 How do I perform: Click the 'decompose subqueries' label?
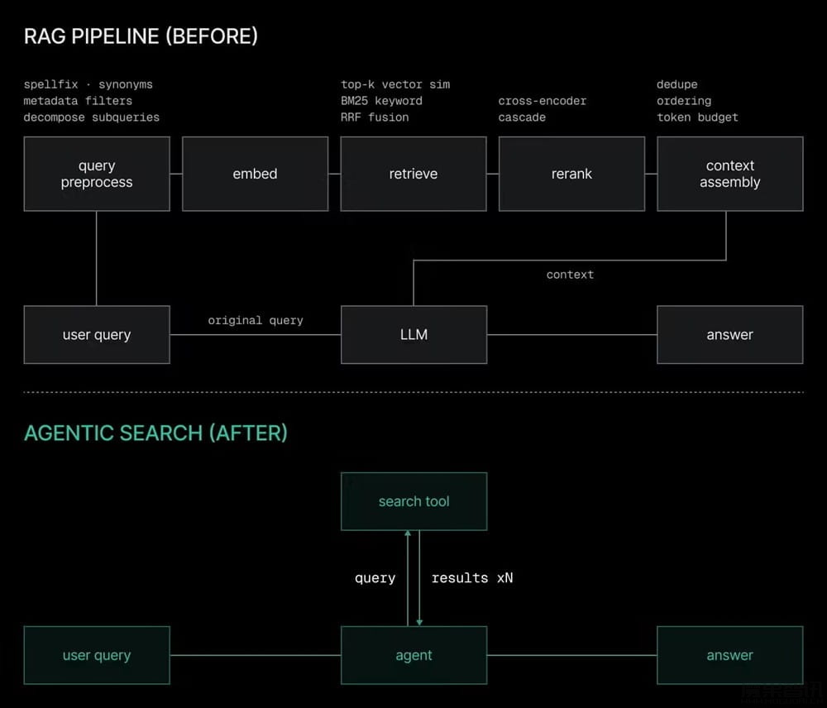point(91,117)
